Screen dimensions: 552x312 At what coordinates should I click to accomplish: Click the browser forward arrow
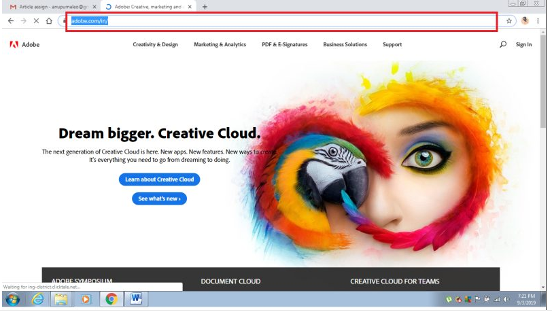[x=24, y=21]
